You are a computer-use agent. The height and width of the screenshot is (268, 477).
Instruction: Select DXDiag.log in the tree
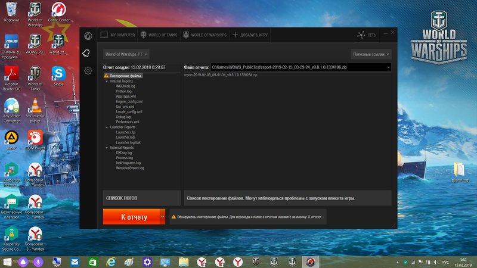(x=124, y=153)
